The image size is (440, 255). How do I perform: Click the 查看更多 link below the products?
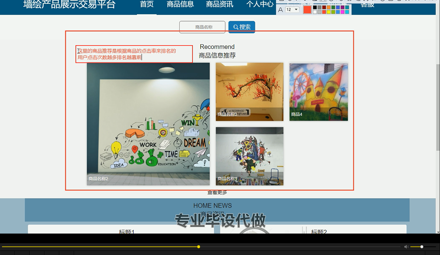click(x=217, y=192)
